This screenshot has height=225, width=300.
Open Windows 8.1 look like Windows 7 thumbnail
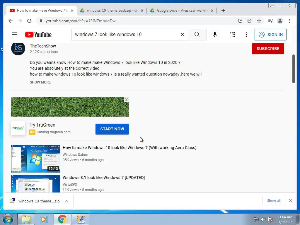(x=35, y=184)
